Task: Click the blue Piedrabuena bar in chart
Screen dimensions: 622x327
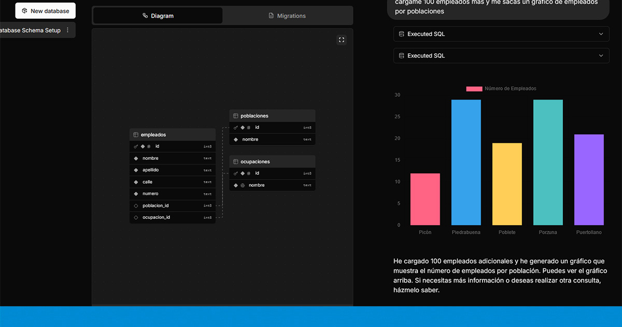Action: coord(466,162)
